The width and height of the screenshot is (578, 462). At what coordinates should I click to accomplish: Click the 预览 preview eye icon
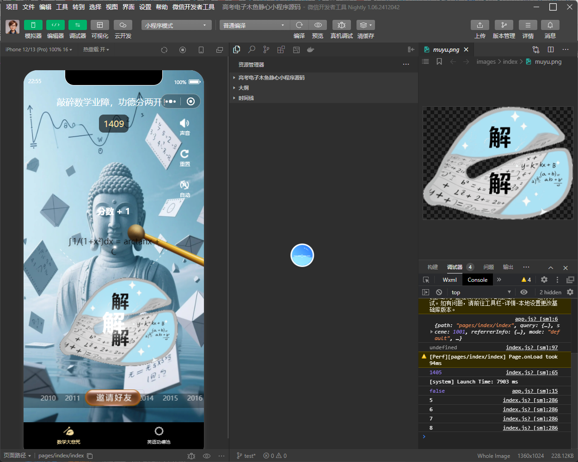coord(318,25)
